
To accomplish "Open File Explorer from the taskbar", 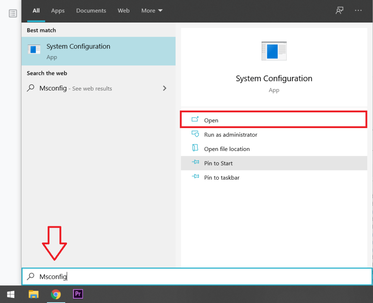I will pyautogui.click(x=34, y=294).
